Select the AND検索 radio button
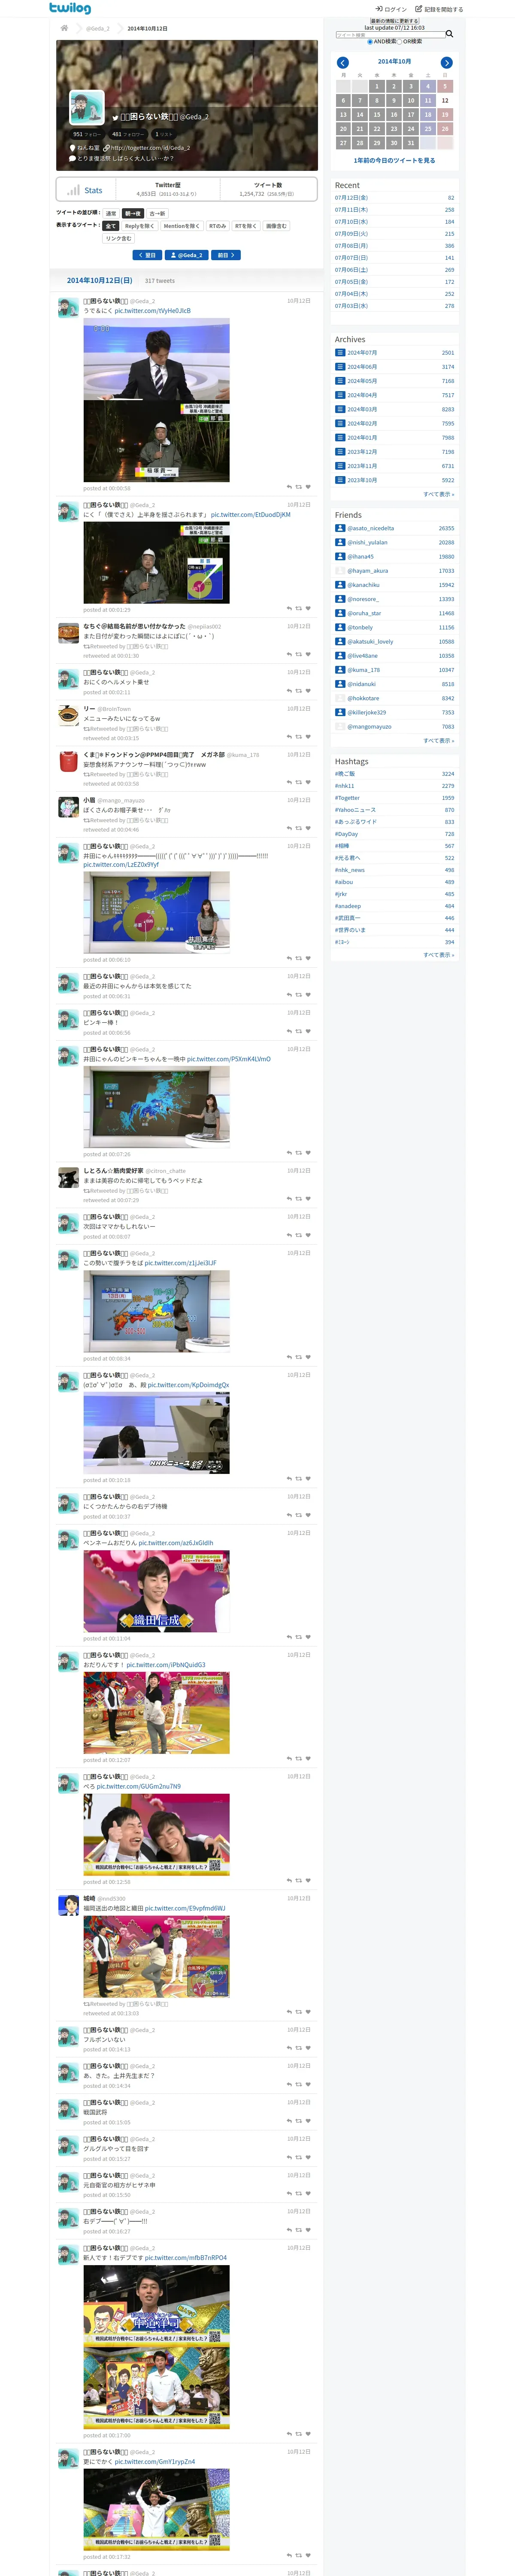 pyautogui.click(x=369, y=42)
